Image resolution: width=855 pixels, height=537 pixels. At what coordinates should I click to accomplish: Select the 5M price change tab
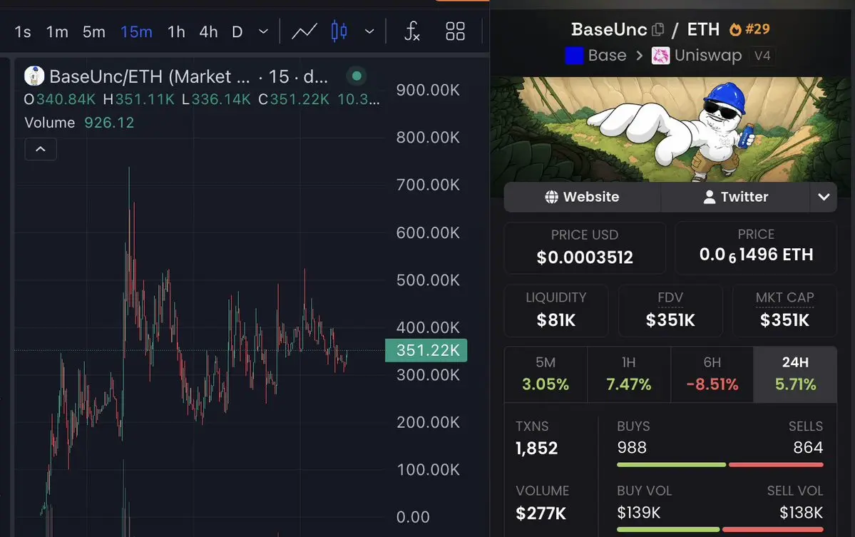[546, 374]
